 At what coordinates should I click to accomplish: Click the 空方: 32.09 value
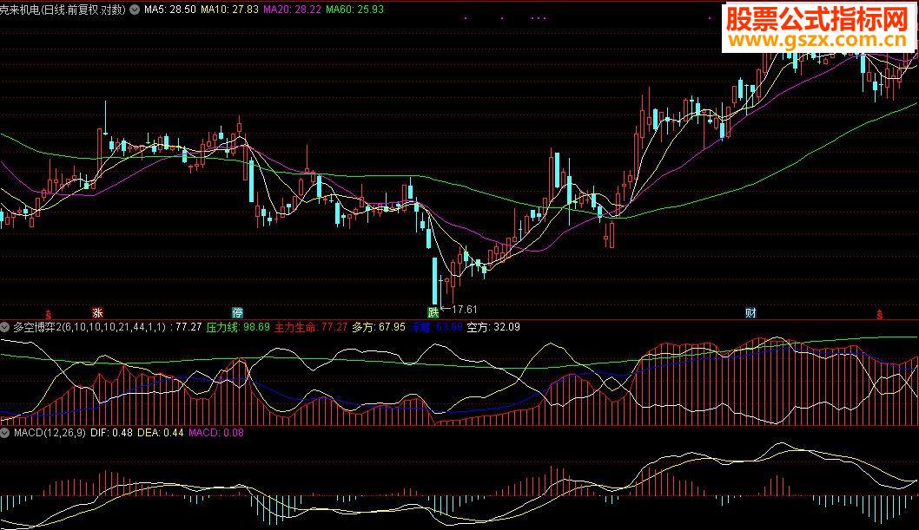point(493,327)
